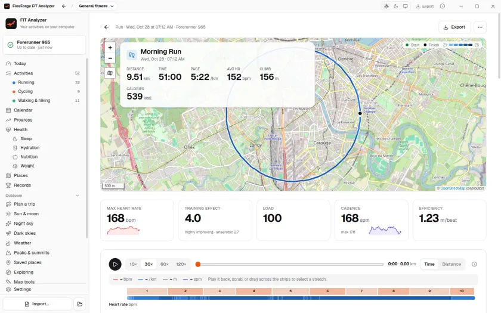
Task: Open the General fitness dropdown
Action: click(x=96, y=6)
